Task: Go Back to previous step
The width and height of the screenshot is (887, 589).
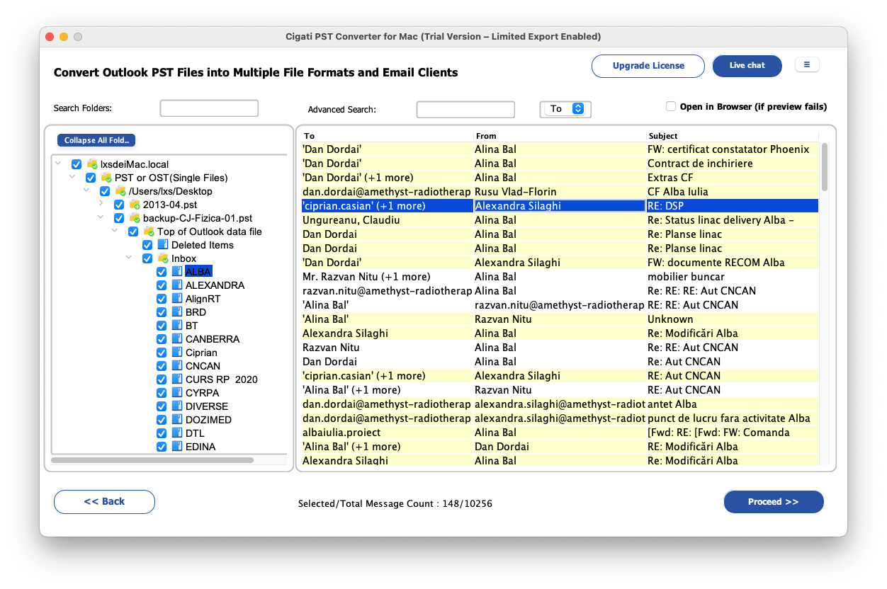Action: [x=104, y=501]
